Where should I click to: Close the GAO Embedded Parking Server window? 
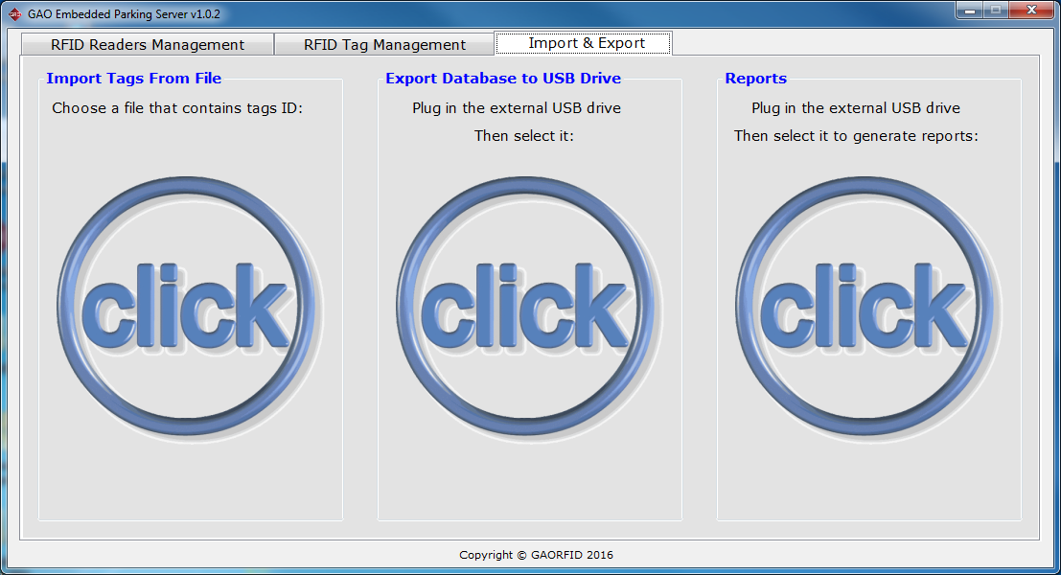(1031, 11)
